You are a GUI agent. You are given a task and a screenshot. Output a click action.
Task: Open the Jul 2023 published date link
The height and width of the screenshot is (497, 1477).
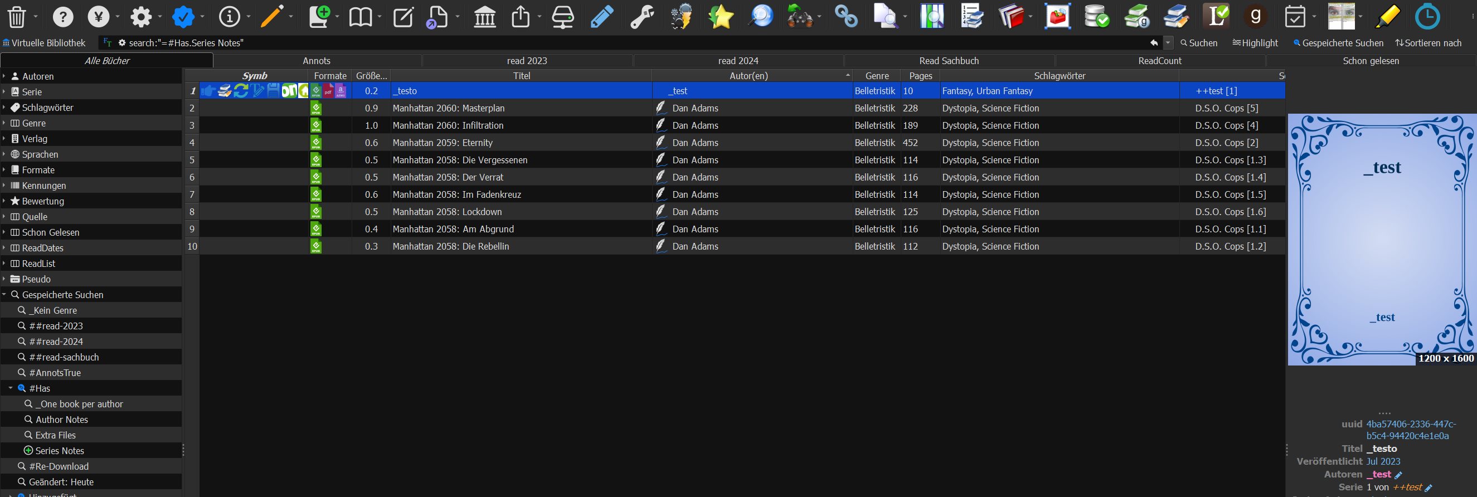coord(1383,461)
